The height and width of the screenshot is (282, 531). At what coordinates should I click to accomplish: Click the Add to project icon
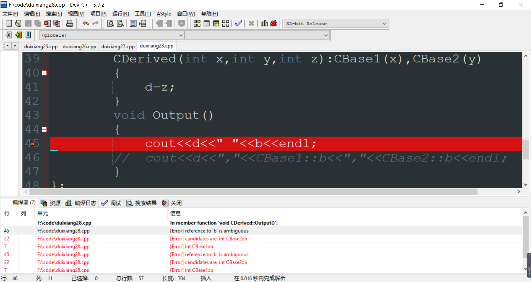(19, 35)
